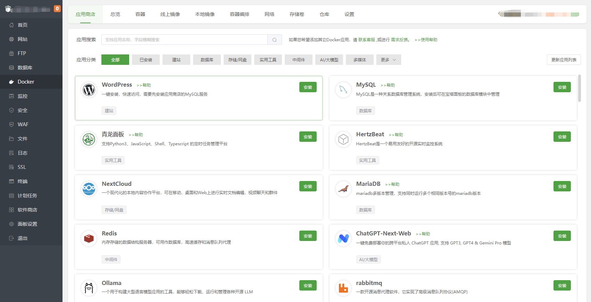Click the rabbitmq orange logo
Viewport: 591px width, 302px height.
tap(343, 288)
